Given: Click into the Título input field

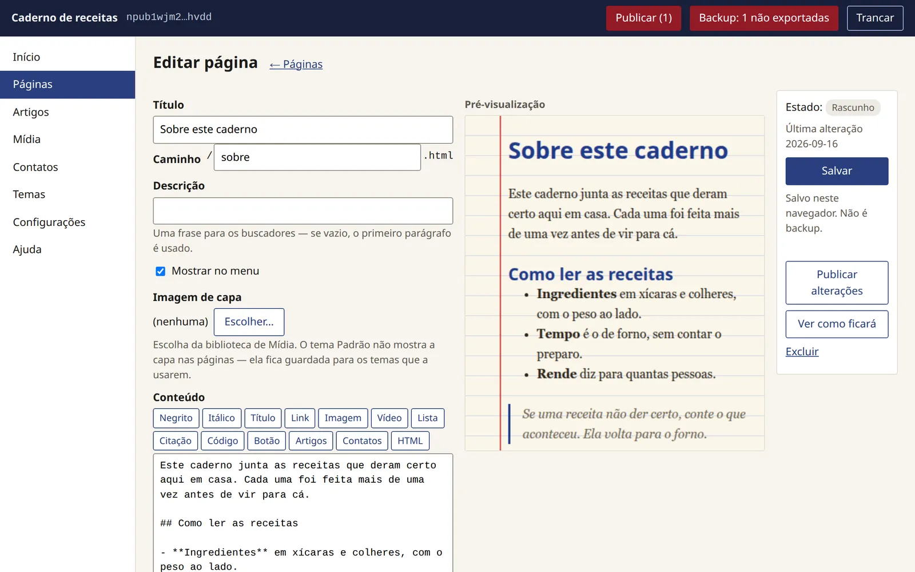Looking at the screenshot, I should point(303,130).
